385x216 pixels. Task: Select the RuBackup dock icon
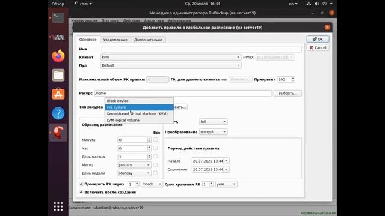pos(58,132)
